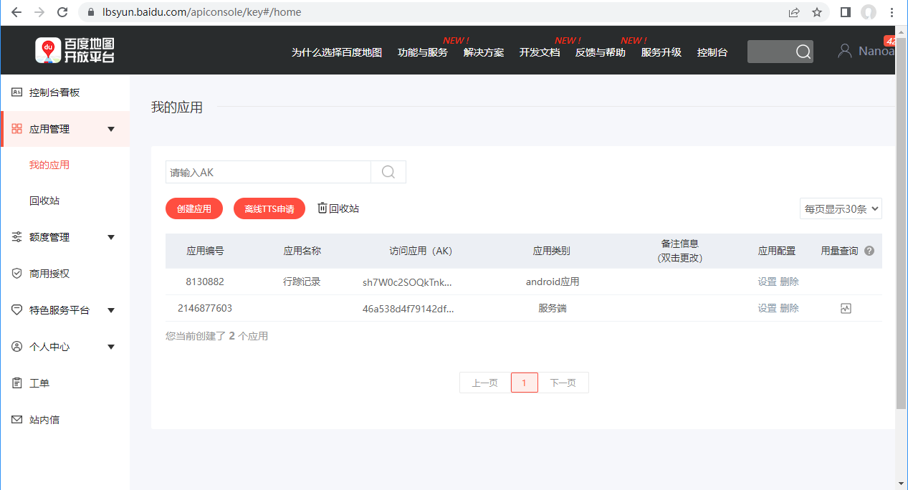908x490 pixels.
Task: Open usage chart icon for 2146877603
Action: point(846,308)
